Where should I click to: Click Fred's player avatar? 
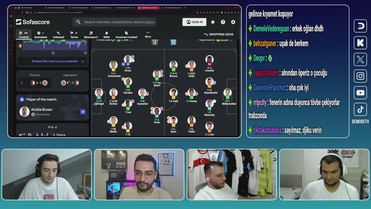tap(128, 104)
